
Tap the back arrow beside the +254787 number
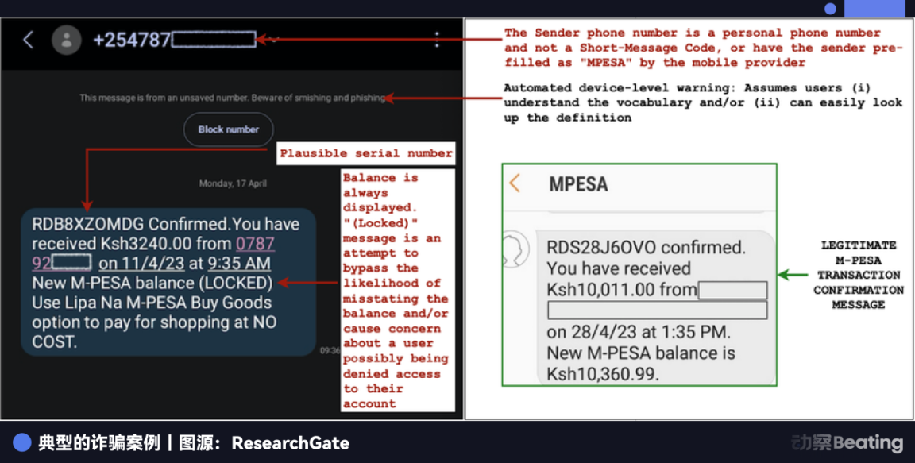(x=29, y=40)
